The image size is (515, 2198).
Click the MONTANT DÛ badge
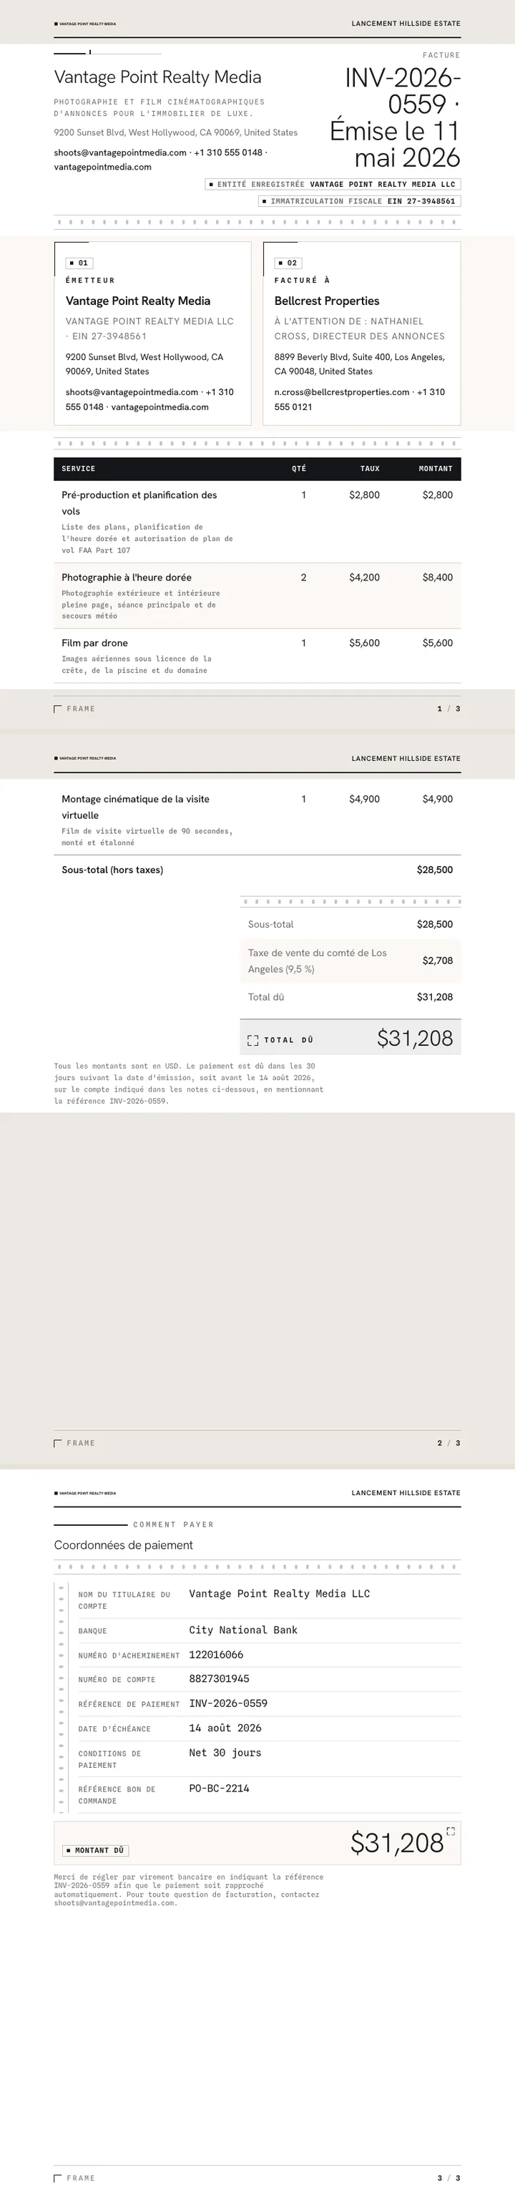pos(96,1850)
